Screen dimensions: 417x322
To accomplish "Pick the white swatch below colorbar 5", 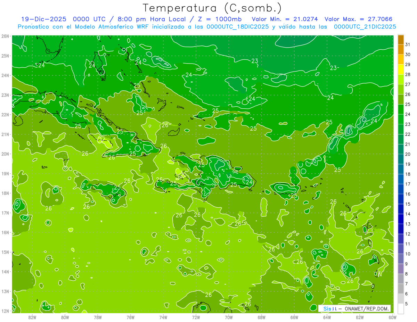I will pos(401,308).
